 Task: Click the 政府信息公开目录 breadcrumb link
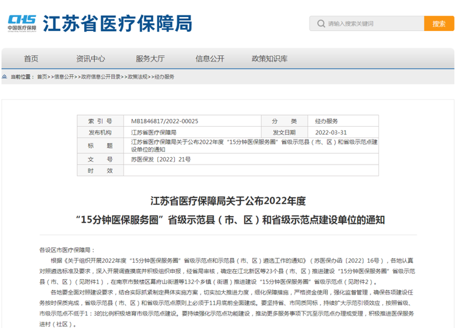pyautogui.click(x=101, y=77)
